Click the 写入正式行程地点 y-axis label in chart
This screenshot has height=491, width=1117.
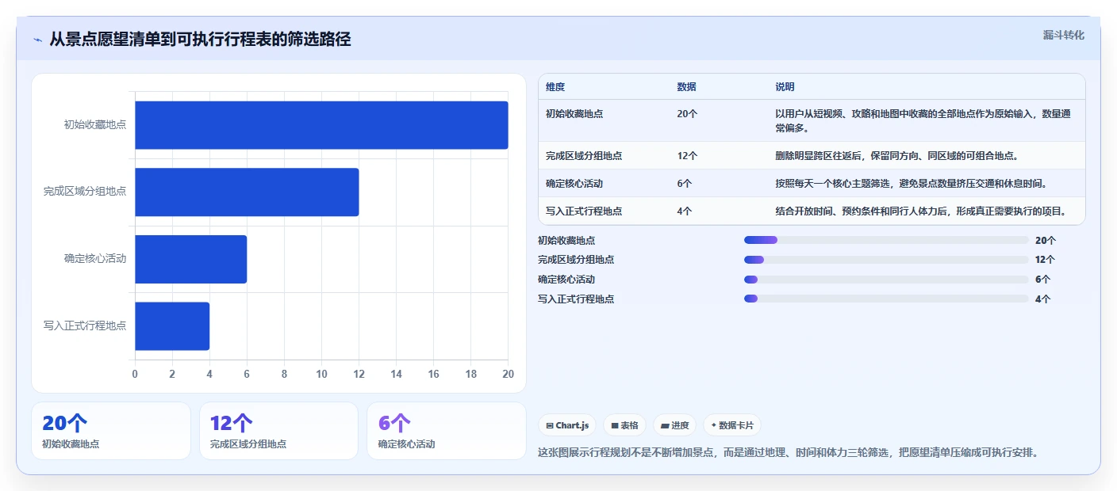(x=85, y=325)
